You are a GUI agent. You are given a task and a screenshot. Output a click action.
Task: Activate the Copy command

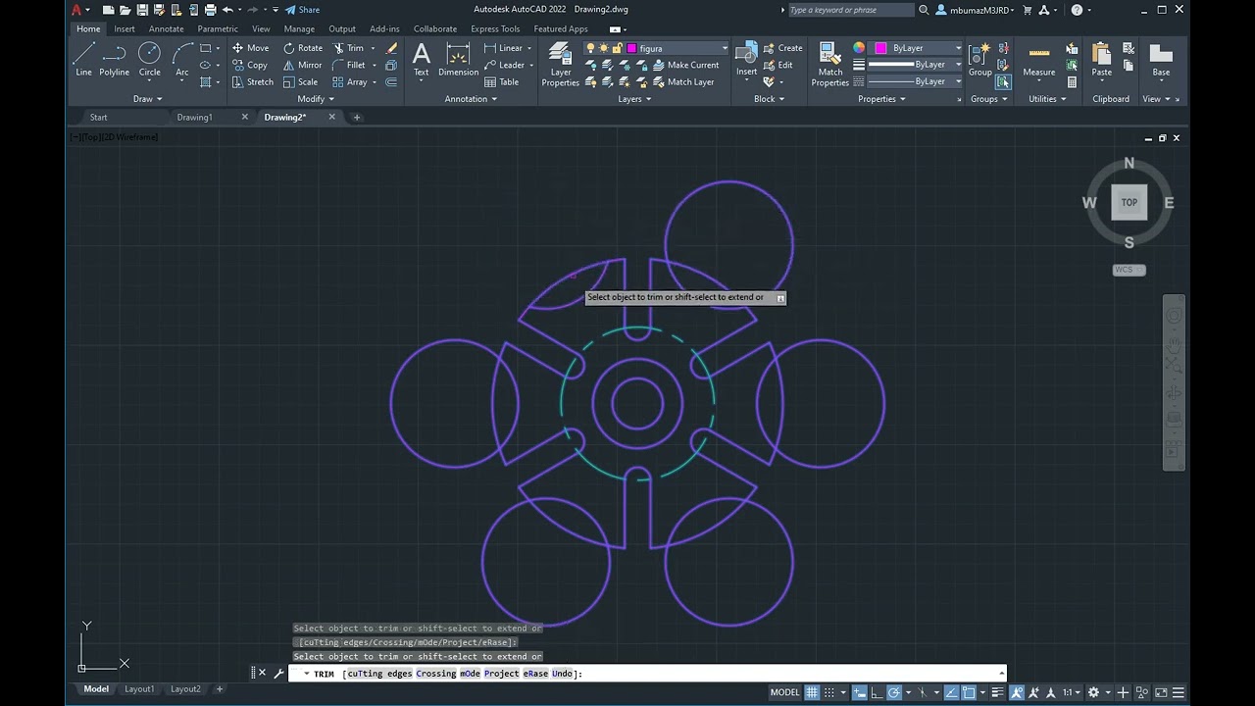(250, 65)
